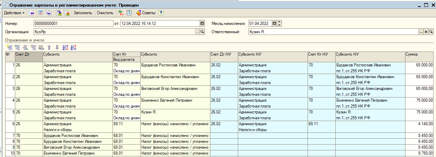Open the calendar for Месяц начисления
Viewport: 436px width, 157px height.
[274, 24]
